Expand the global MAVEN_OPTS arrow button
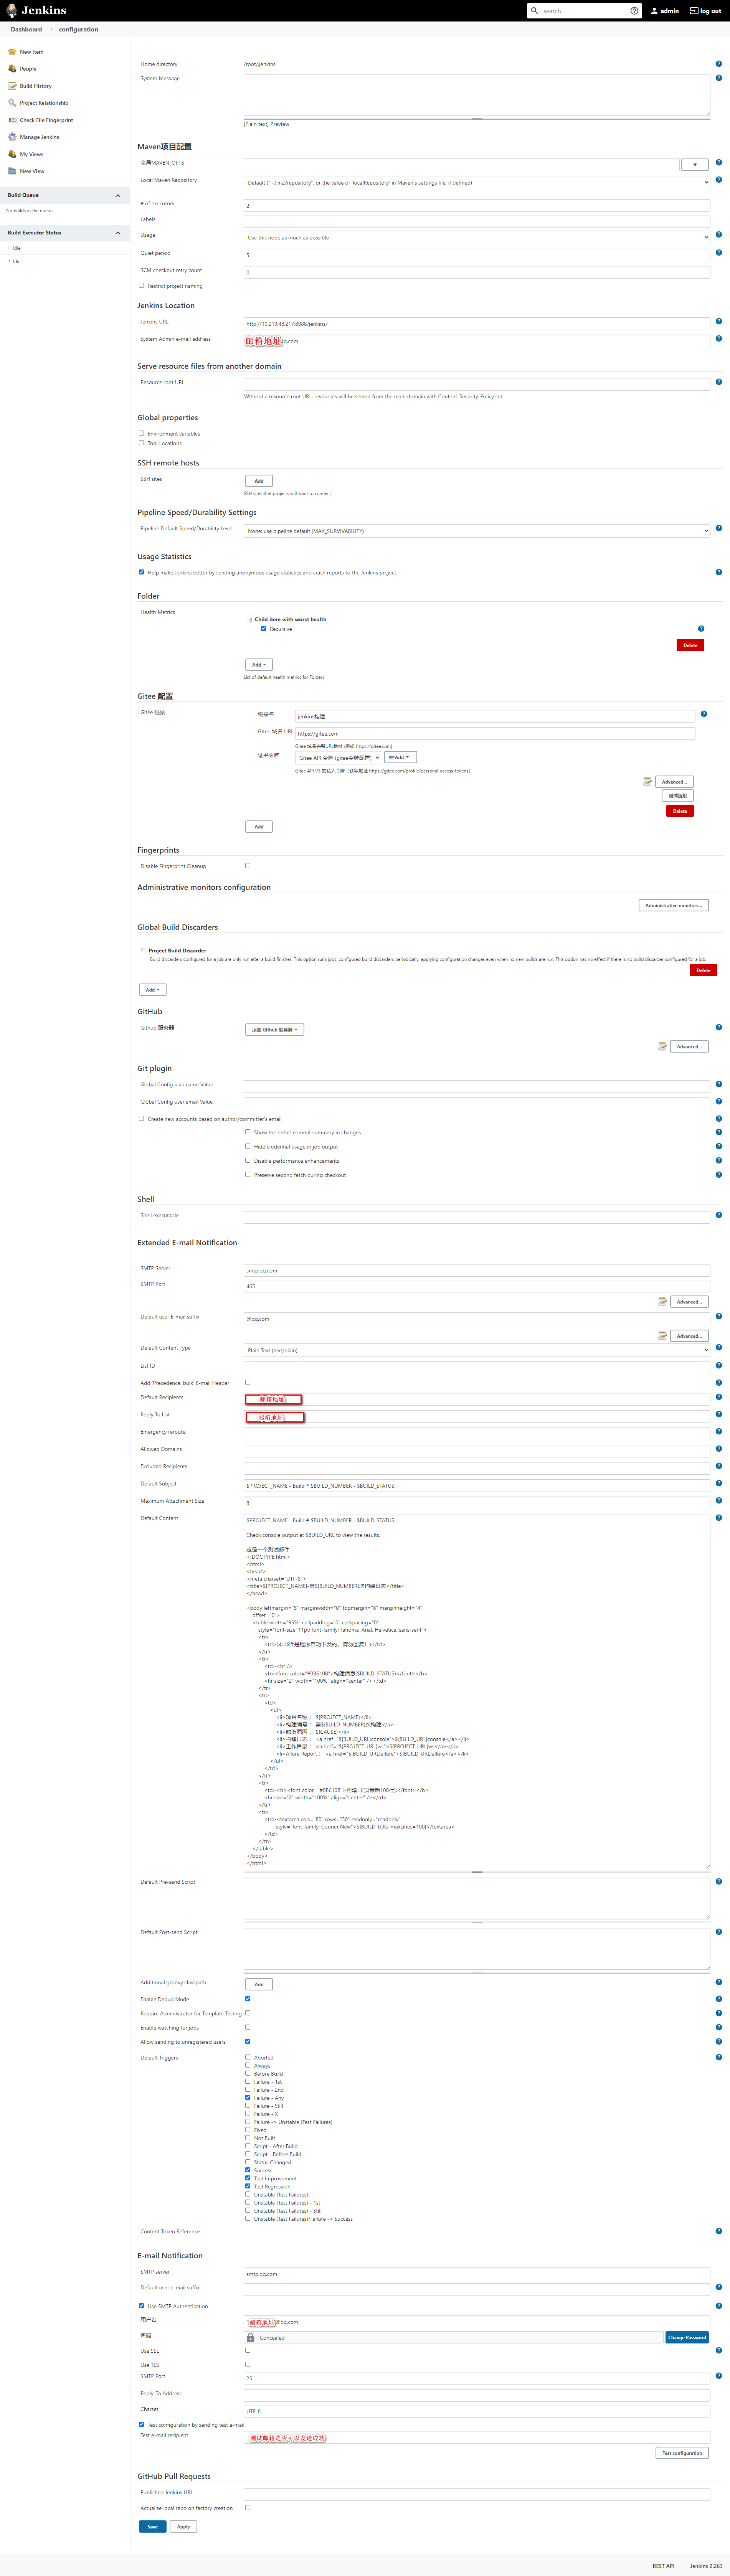Viewport: 730px width, 2576px height. tap(695, 165)
